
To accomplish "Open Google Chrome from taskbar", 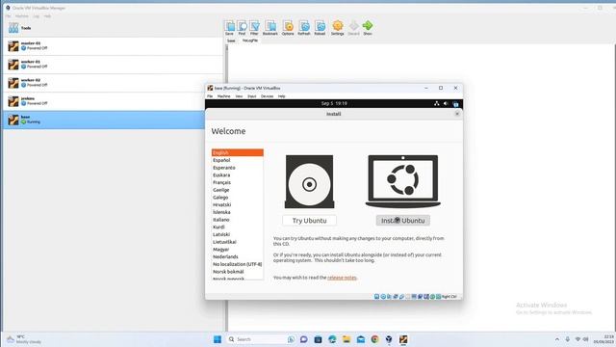I will 374,339.
